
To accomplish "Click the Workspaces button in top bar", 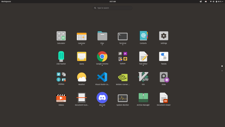I will pyautogui.click(x=6, y=2).
